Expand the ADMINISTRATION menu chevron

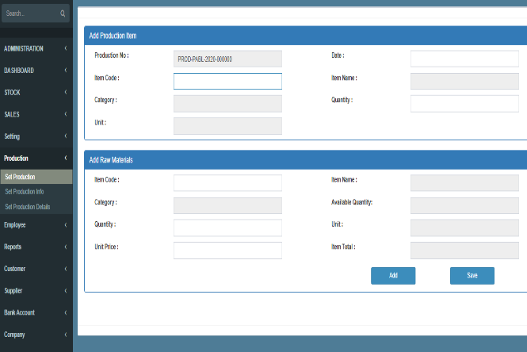[65, 48]
